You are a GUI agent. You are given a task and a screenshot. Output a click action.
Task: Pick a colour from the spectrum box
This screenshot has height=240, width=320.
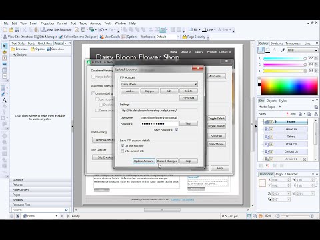click(289, 86)
